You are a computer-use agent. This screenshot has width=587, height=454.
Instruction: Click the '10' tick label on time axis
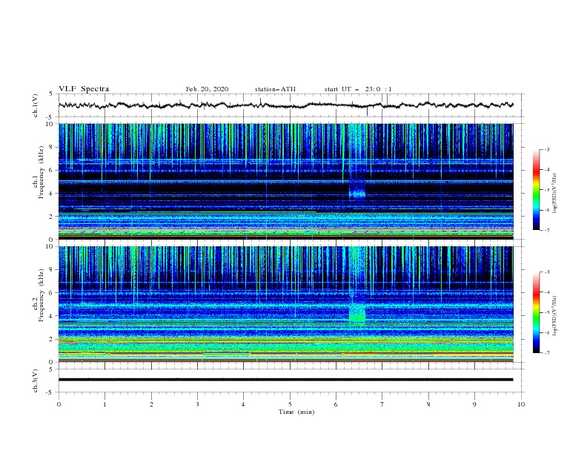521,404
